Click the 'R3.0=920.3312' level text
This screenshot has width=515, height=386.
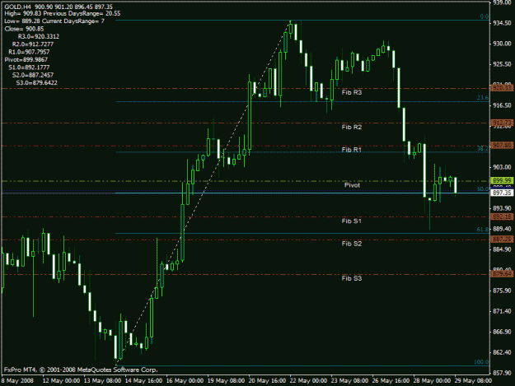click(x=39, y=36)
